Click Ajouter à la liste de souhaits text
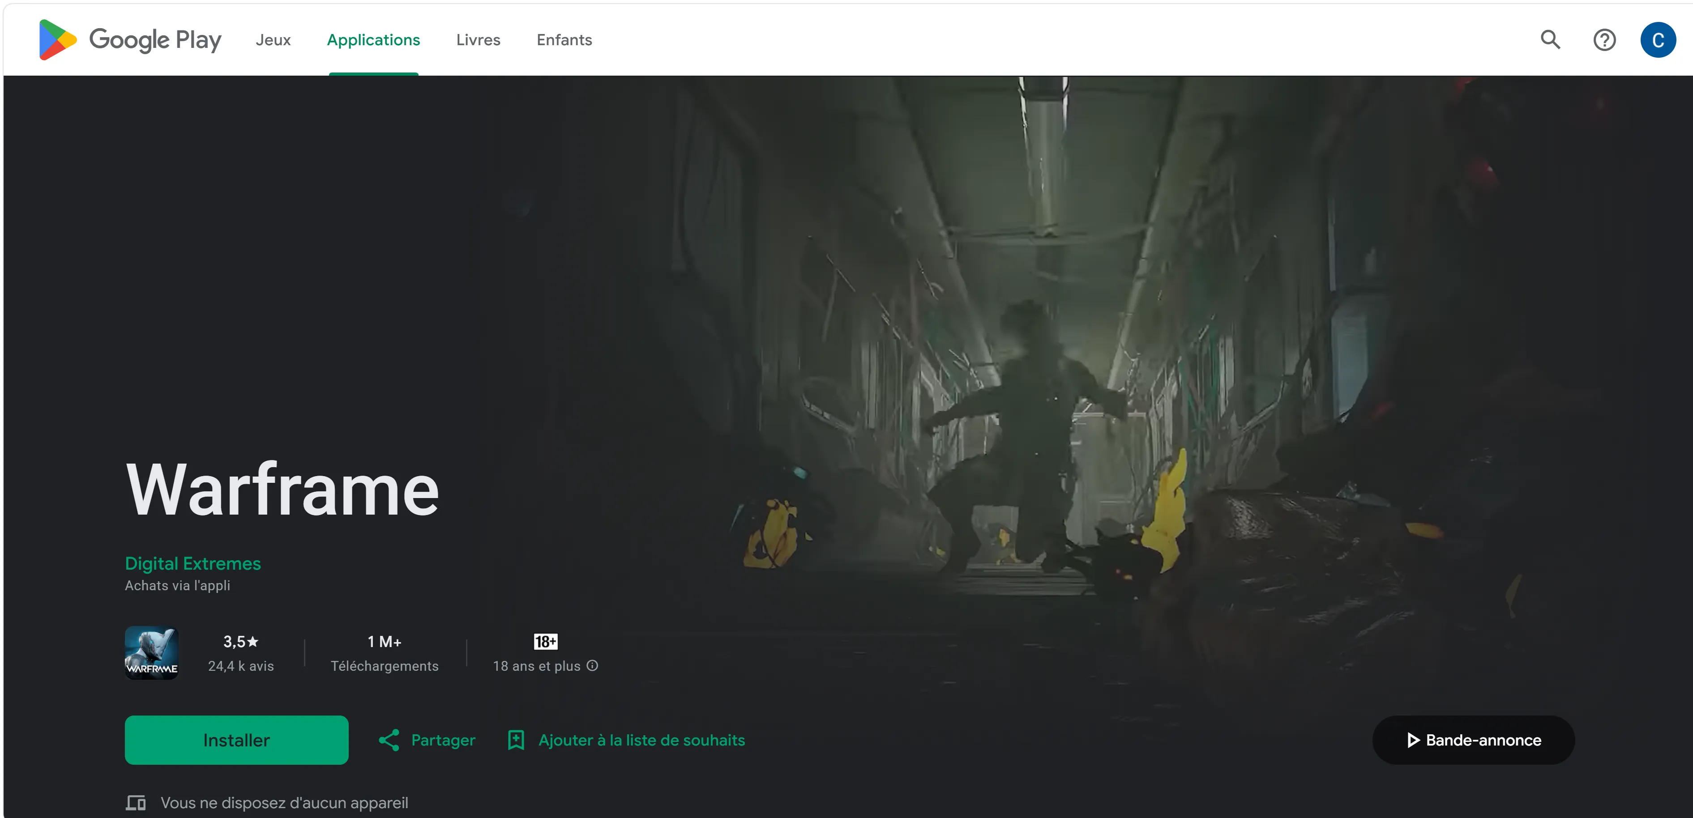This screenshot has width=1693, height=818. coord(641,741)
